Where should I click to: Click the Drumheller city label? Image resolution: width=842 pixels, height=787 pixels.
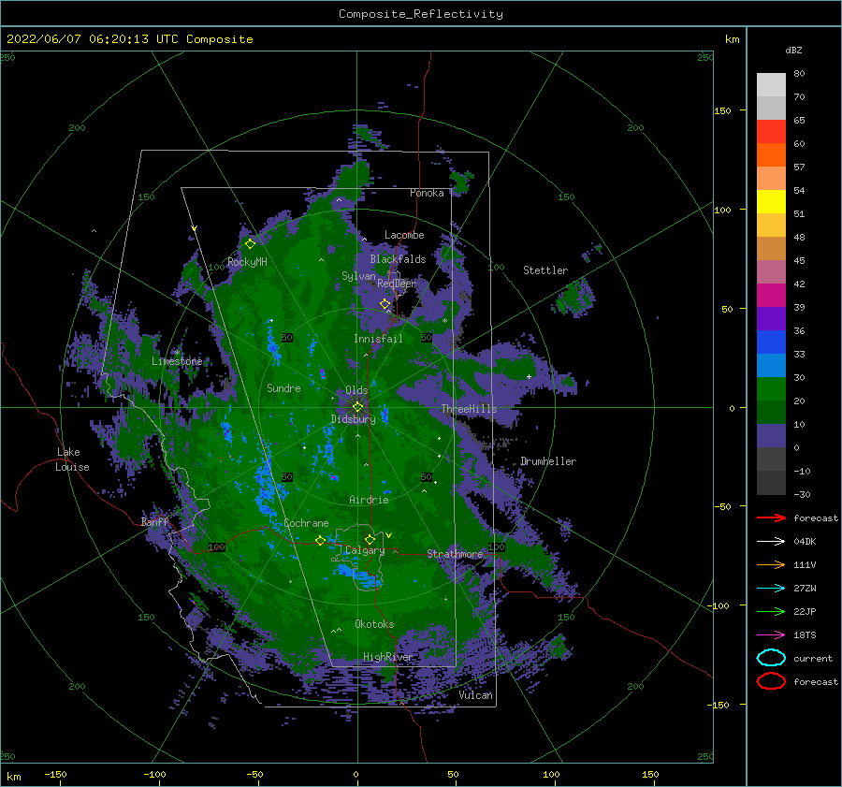point(548,461)
